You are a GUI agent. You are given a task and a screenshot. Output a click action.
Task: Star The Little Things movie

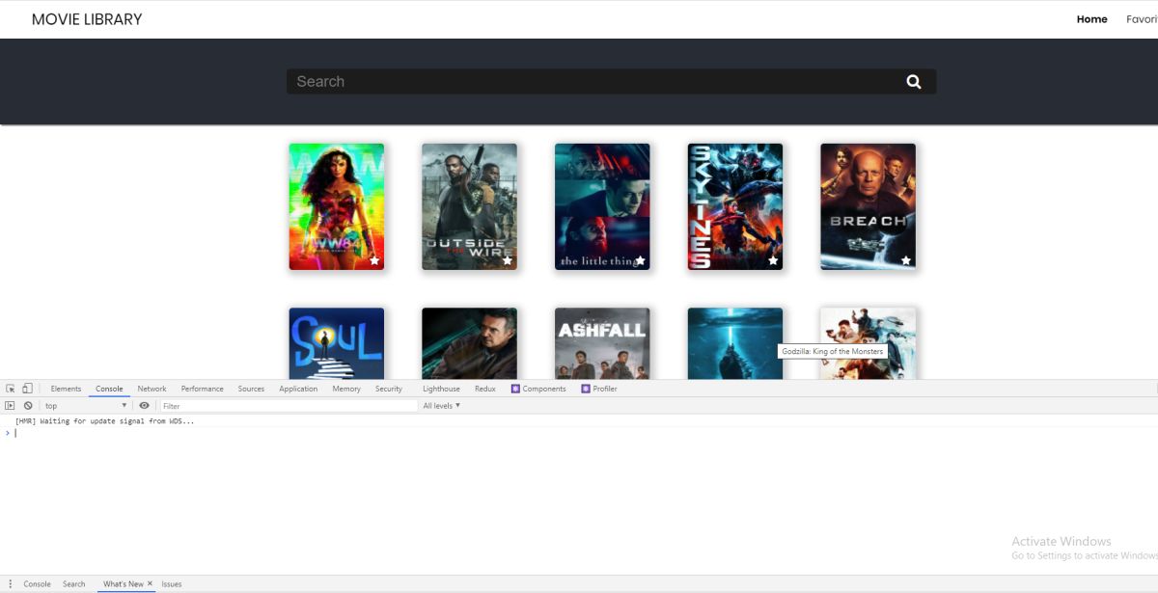point(641,260)
